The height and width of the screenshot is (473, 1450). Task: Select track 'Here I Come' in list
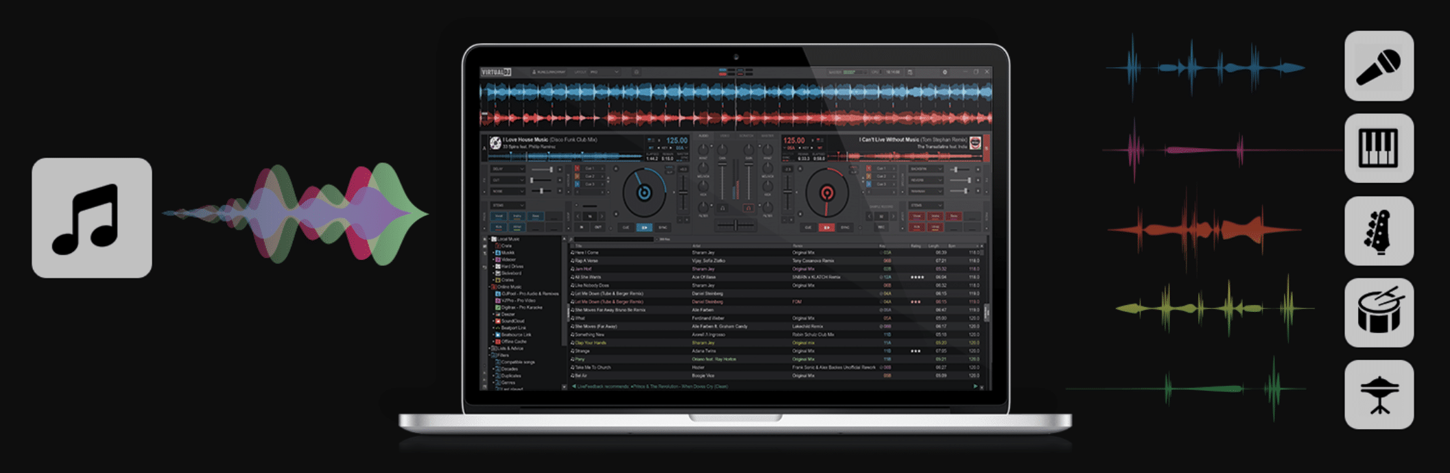(x=775, y=252)
